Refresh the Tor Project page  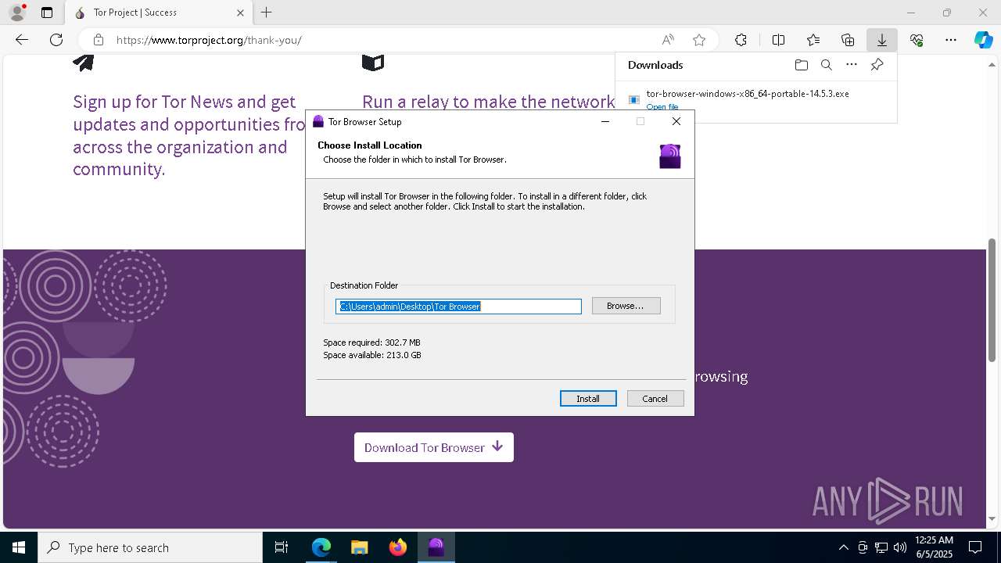[56, 40]
